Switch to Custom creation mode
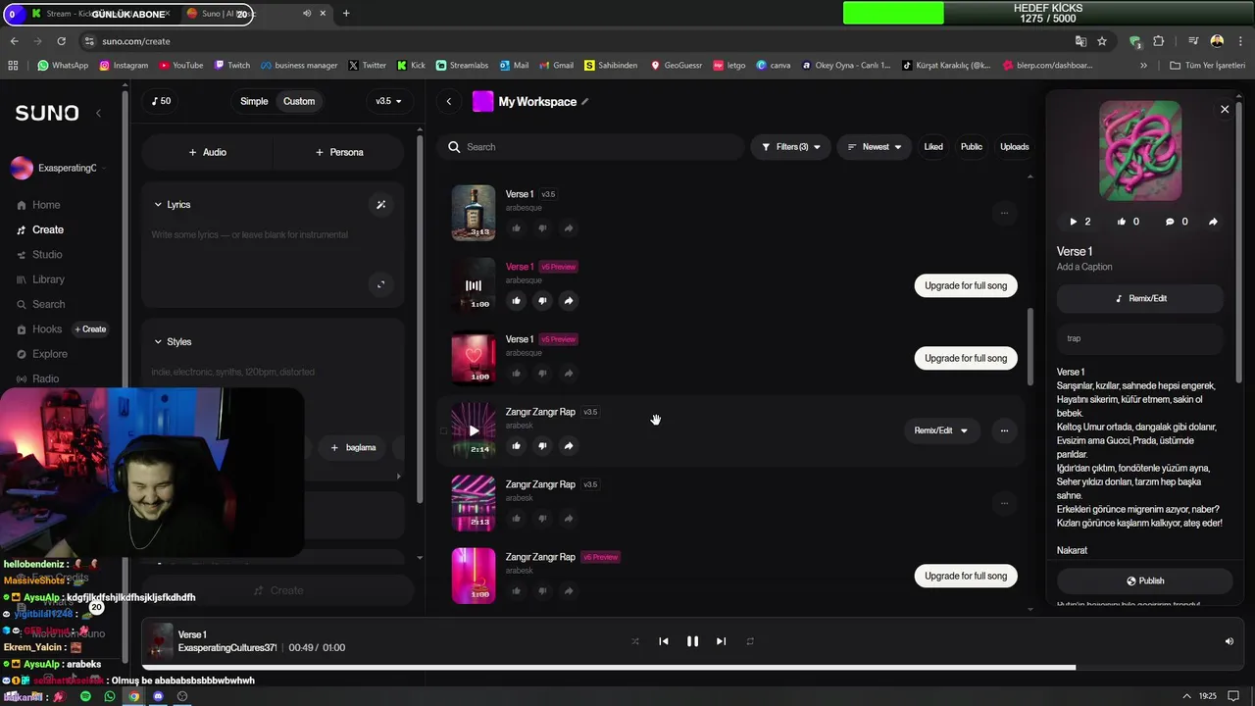The height and width of the screenshot is (706, 1255). (299, 101)
